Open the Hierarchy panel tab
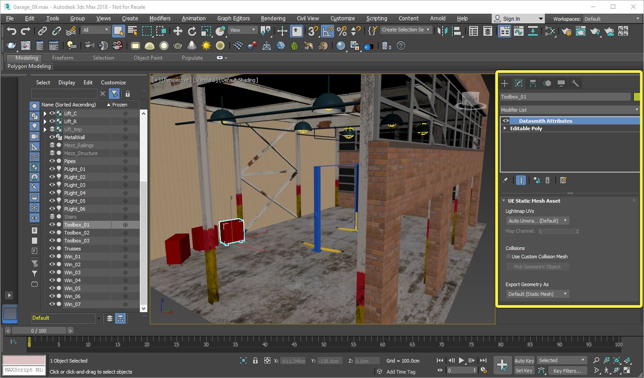644x378 pixels. pyautogui.click(x=533, y=83)
